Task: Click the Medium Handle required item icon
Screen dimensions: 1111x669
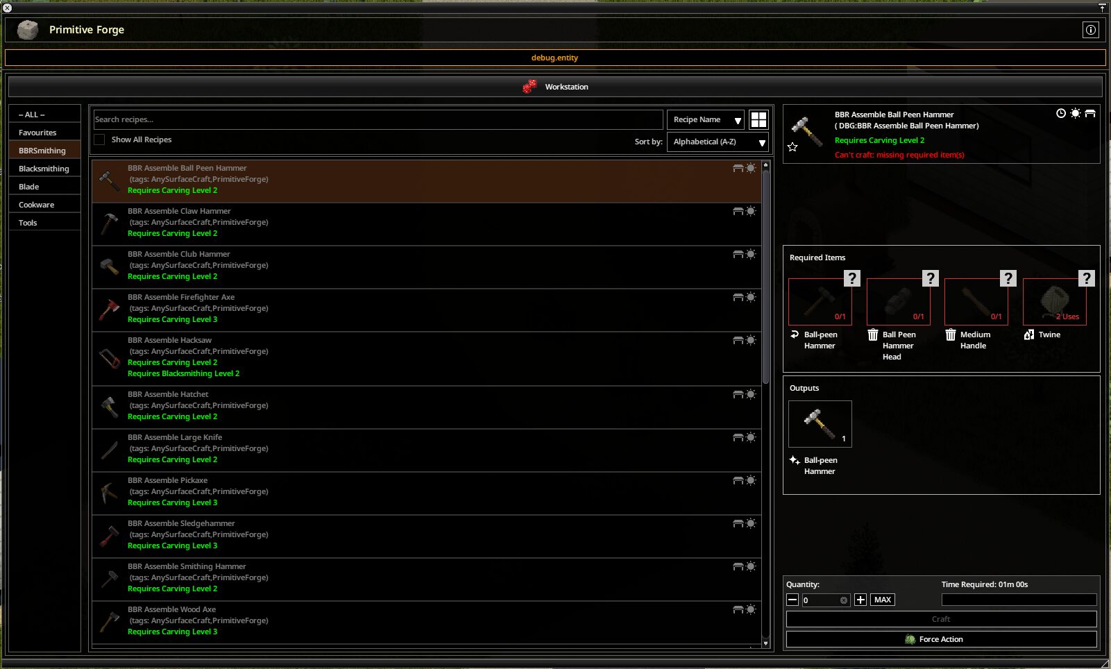Action: coord(976,302)
